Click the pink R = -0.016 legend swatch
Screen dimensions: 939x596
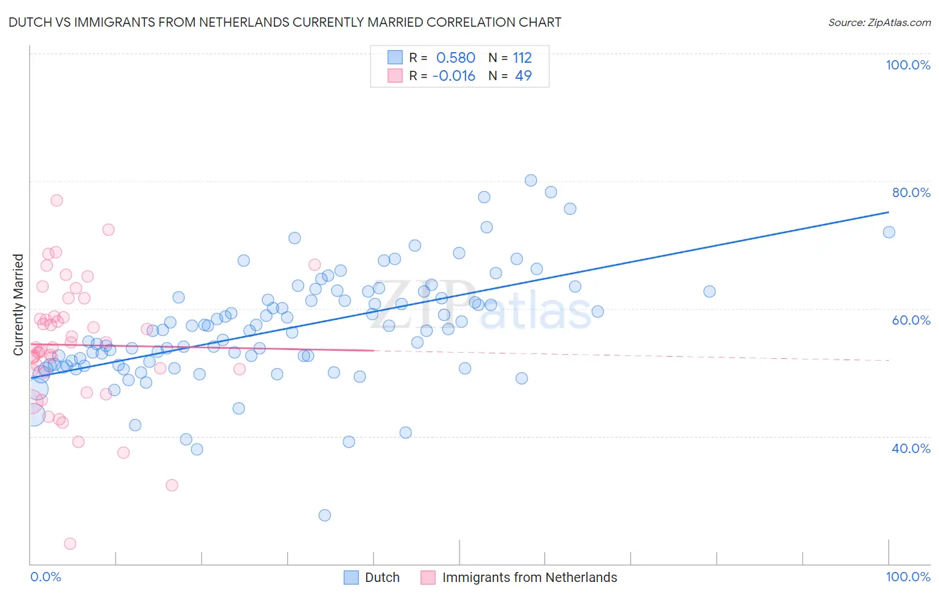click(x=395, y=76)
